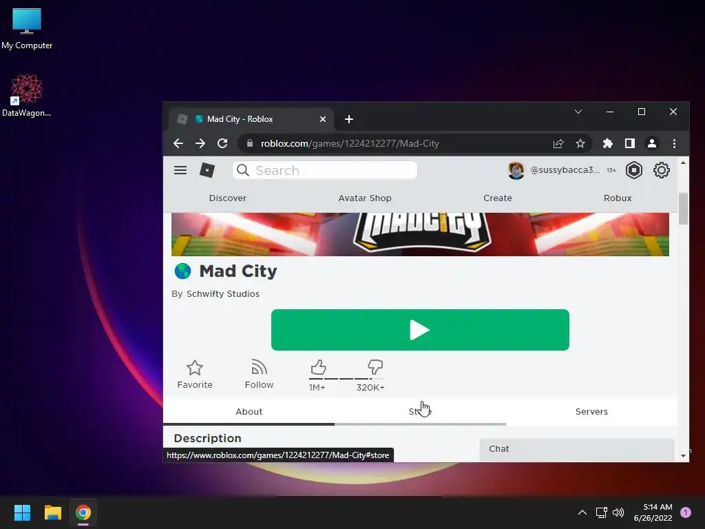Image resolution: width=705 pixels, height=529 pixels.
Task: Open the Schwifty Studios creator link
Action: coord(223,293)
